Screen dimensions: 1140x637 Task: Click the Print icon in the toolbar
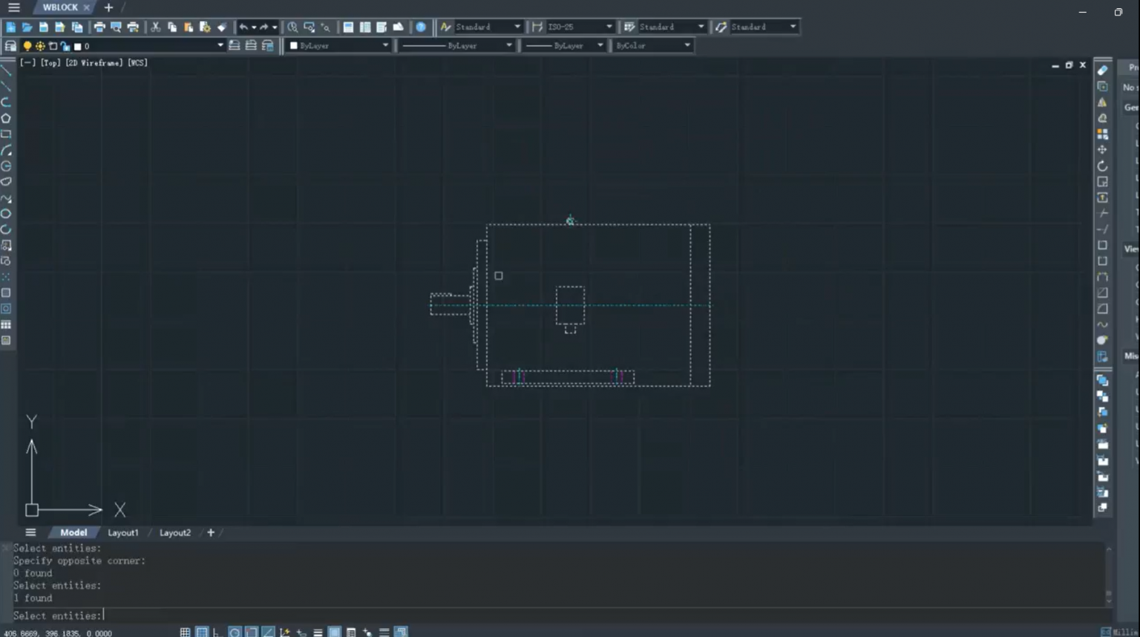[x=99, y=27]
